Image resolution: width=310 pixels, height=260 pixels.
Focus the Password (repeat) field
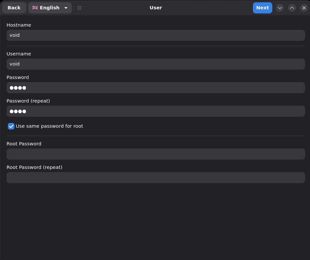pyautogui.click(x=156, y=111)
